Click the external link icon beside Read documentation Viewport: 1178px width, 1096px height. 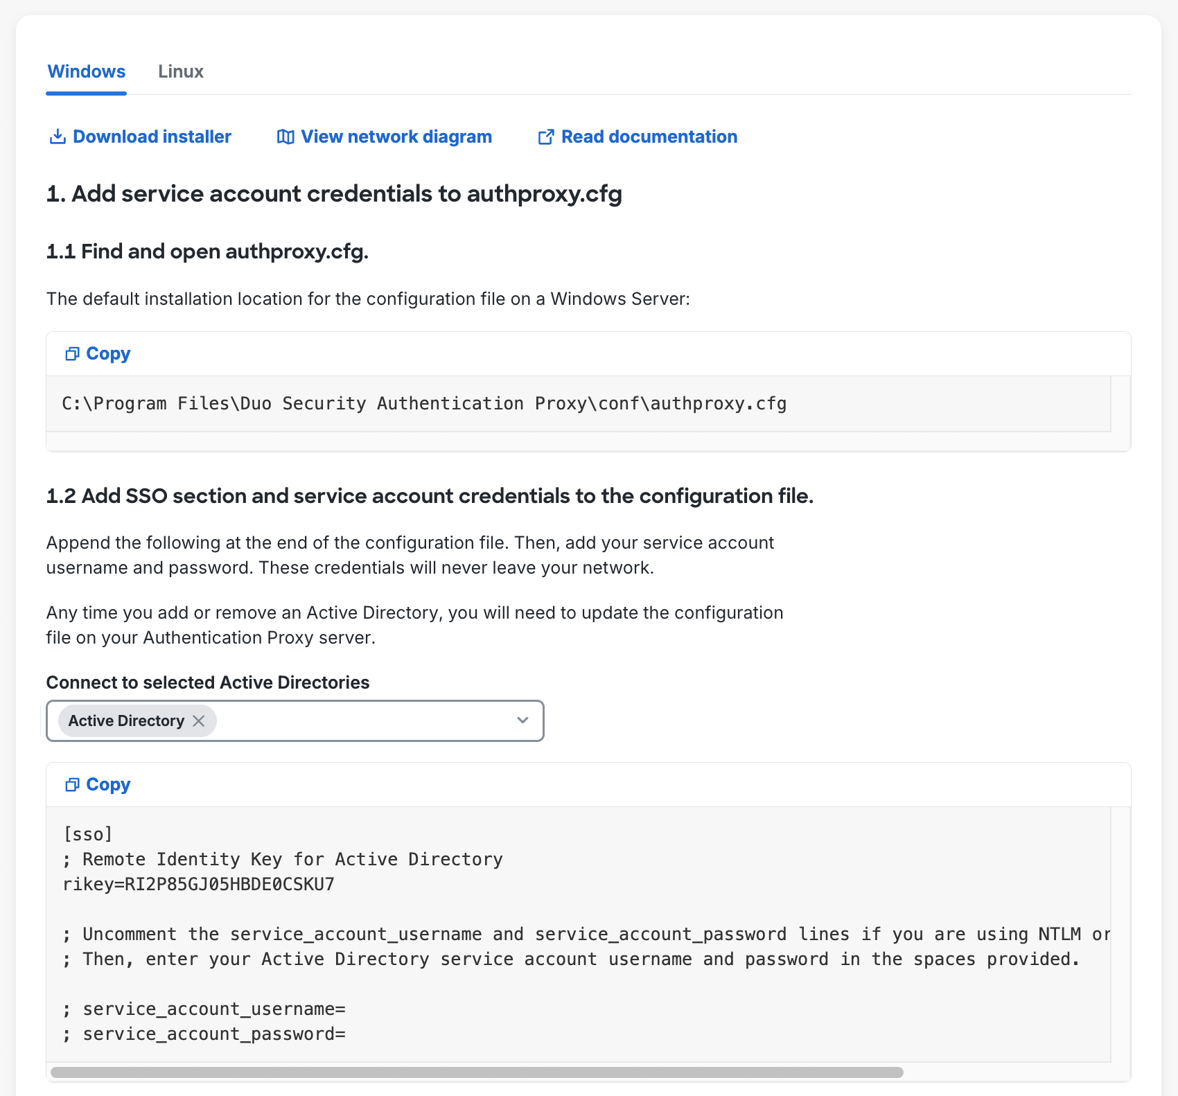coord(546,136)
